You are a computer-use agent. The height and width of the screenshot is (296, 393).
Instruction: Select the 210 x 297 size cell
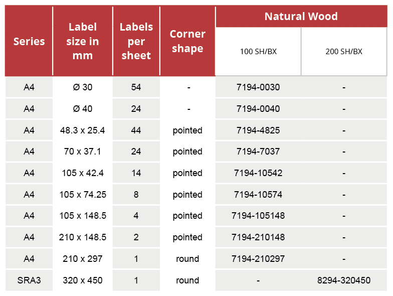click(82, 259)
